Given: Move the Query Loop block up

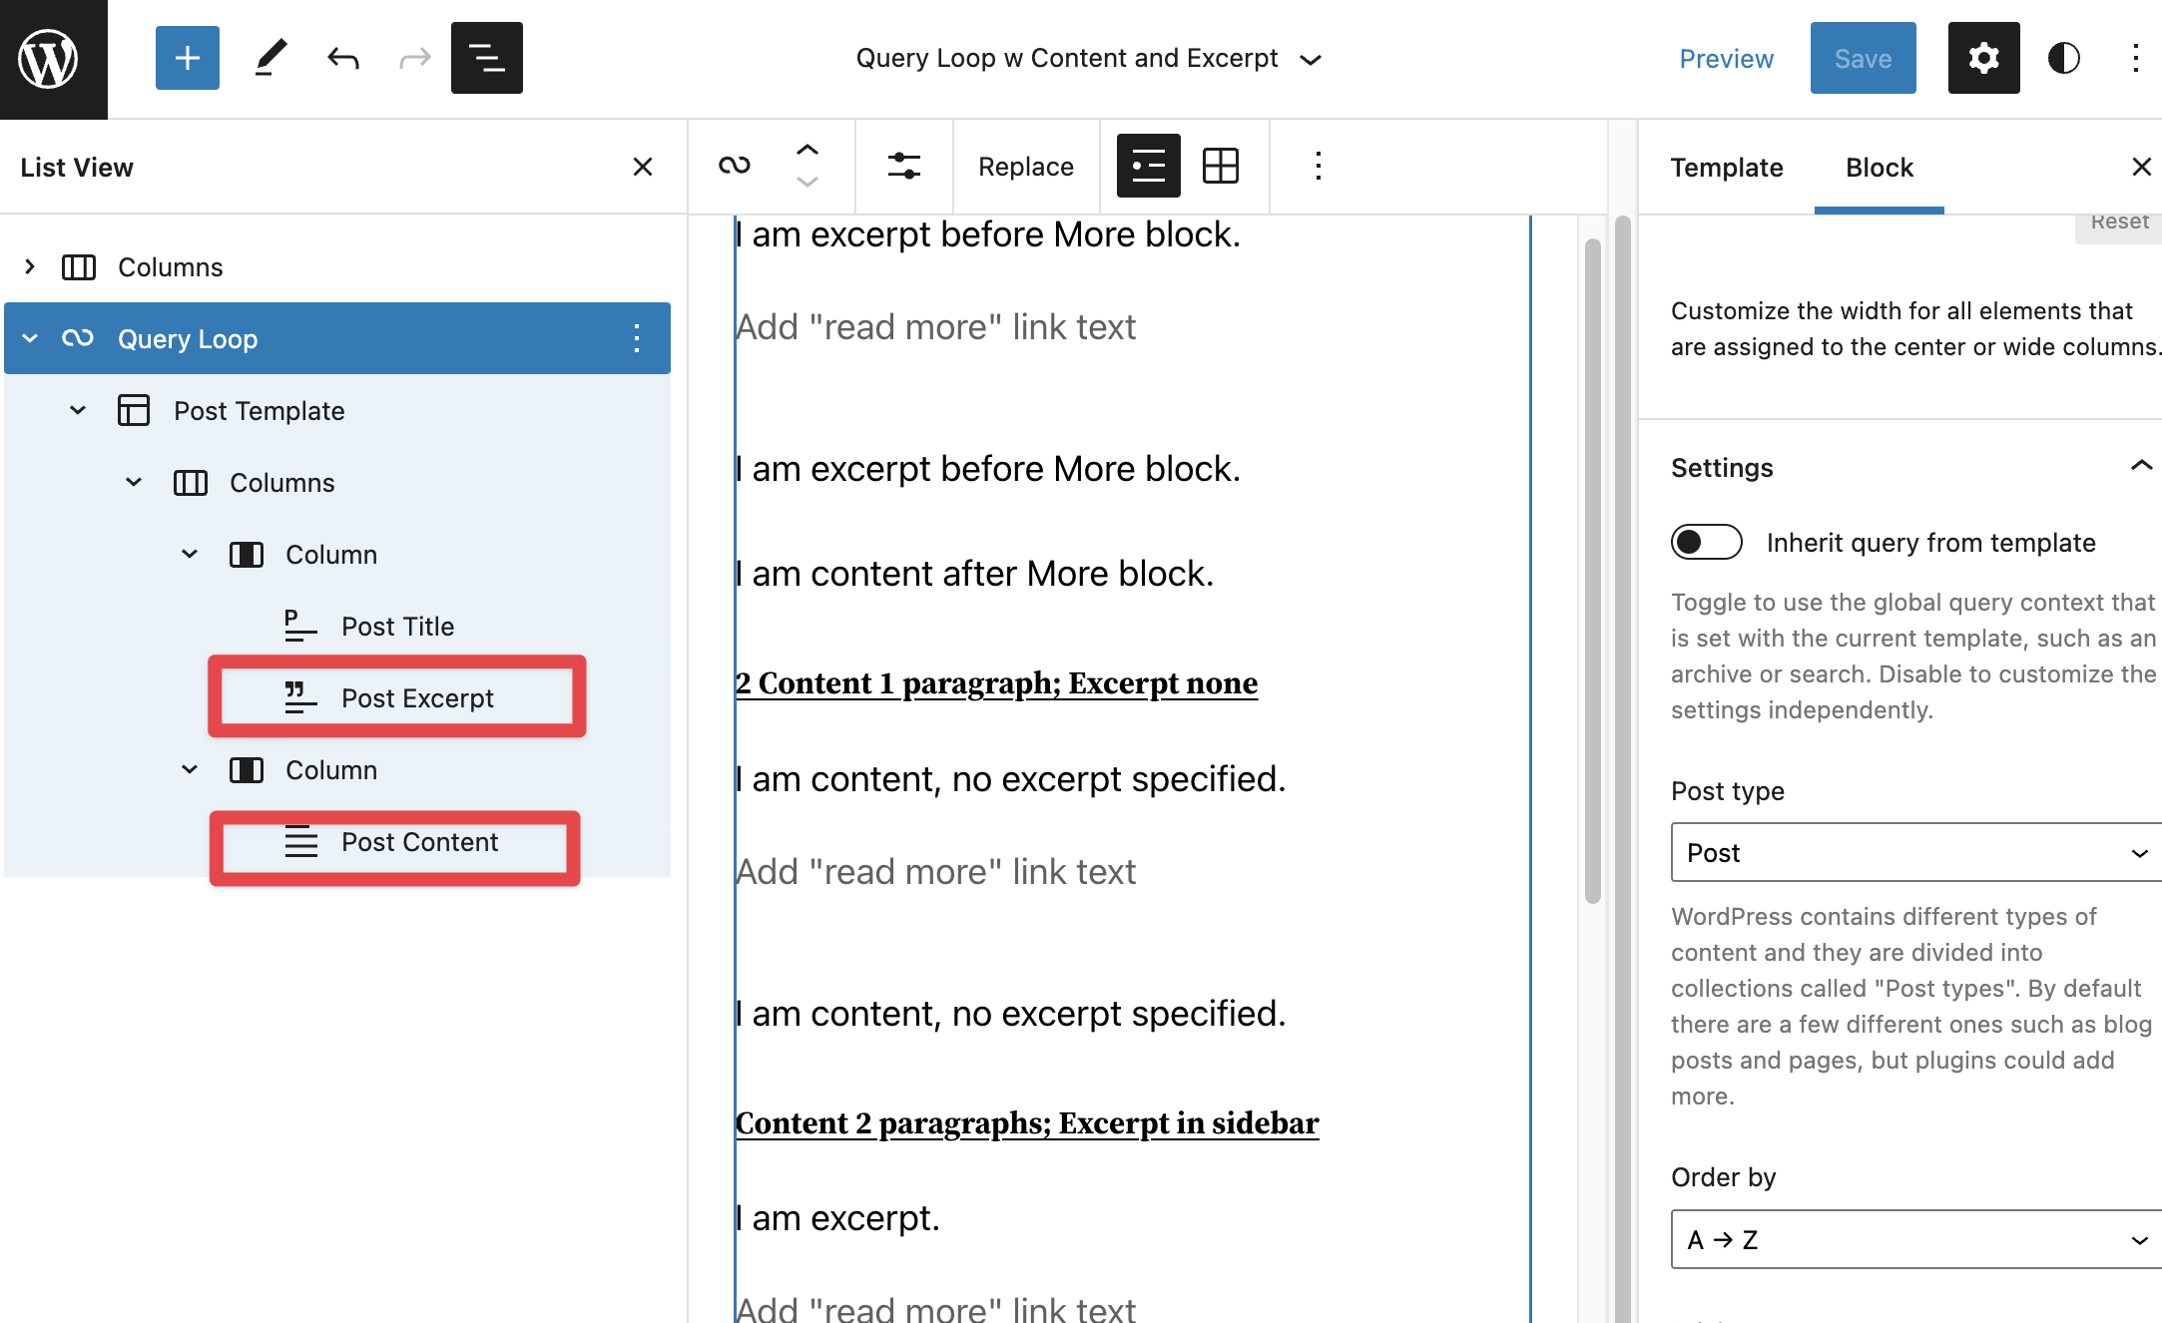Looking at the screenshot, I should point(808,150).
